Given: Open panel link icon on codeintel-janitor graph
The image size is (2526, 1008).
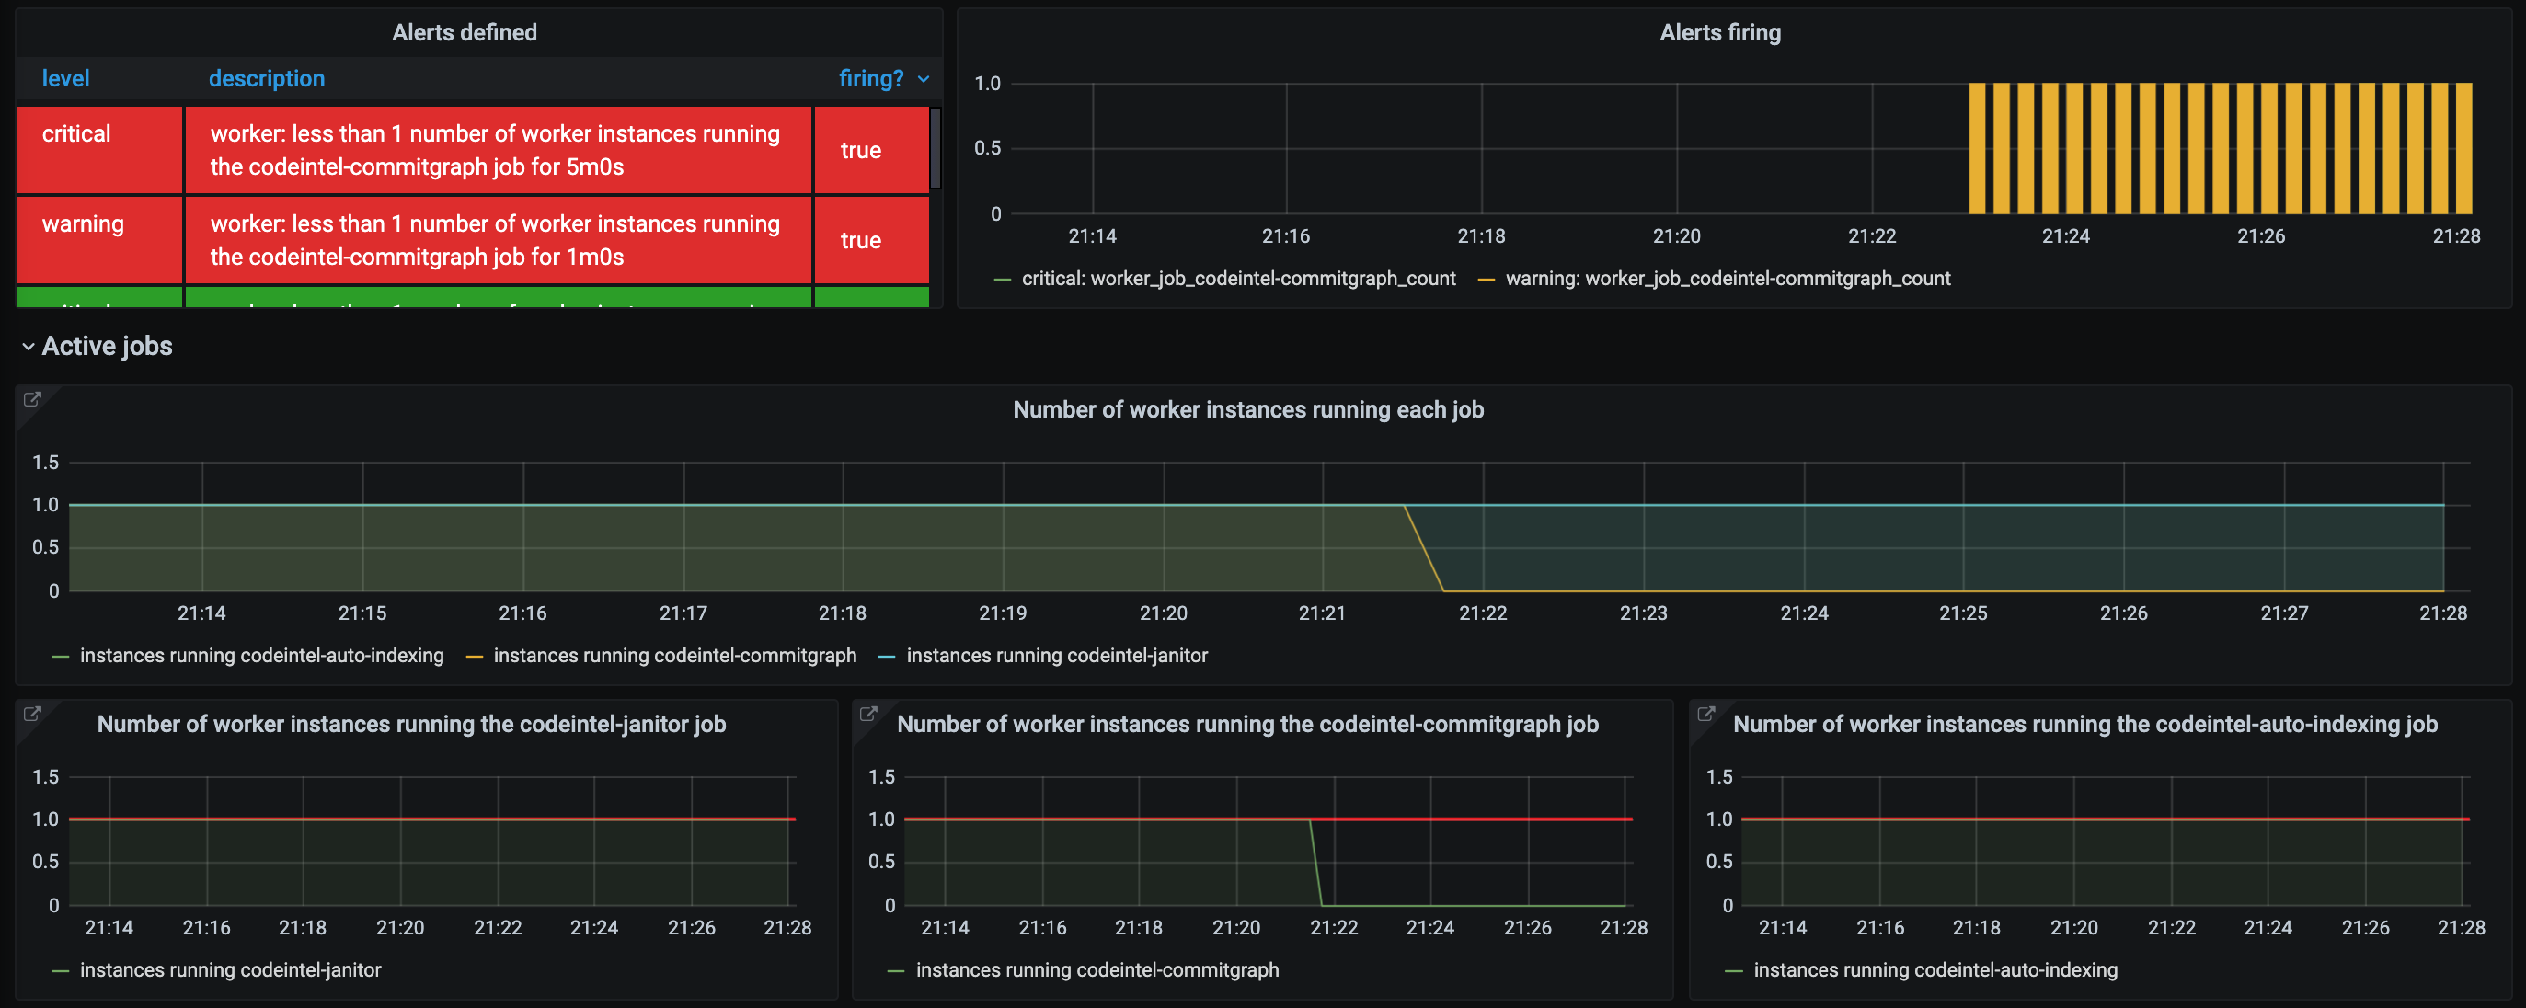Looking at the screenshot, I should (x=32, y=714).
